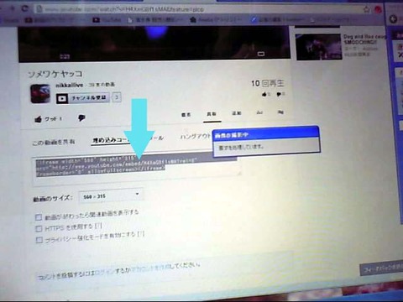Subscribe with the チャンネル登録 button
The height and width of the screenshot is (302, 403).
83,98
